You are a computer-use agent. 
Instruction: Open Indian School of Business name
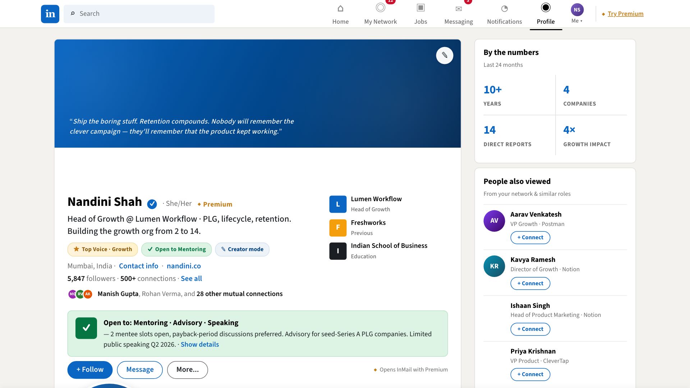(x=389, y=246)
